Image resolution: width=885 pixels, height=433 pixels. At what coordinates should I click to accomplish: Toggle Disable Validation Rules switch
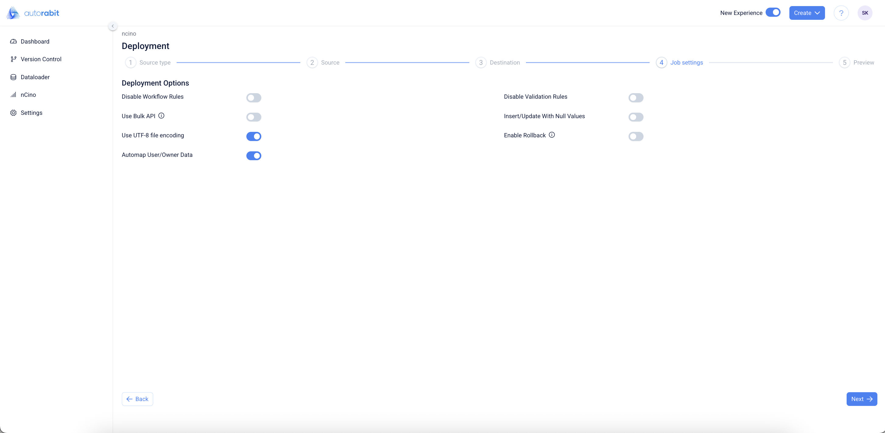(x=636, y=98)
